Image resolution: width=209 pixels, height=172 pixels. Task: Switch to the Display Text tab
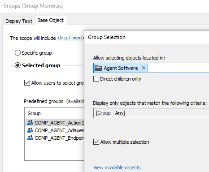click(x=19, y=21)
